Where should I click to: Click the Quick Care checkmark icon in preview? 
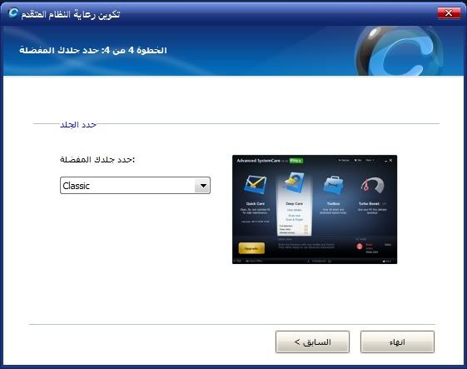(255, 185)
